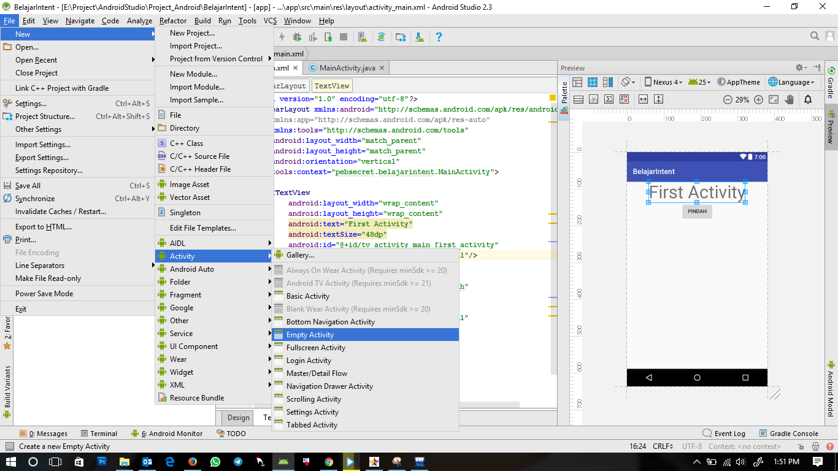Select Empty Activity from the submenu
Screen dimensions: 838x471
pos(366,335)
